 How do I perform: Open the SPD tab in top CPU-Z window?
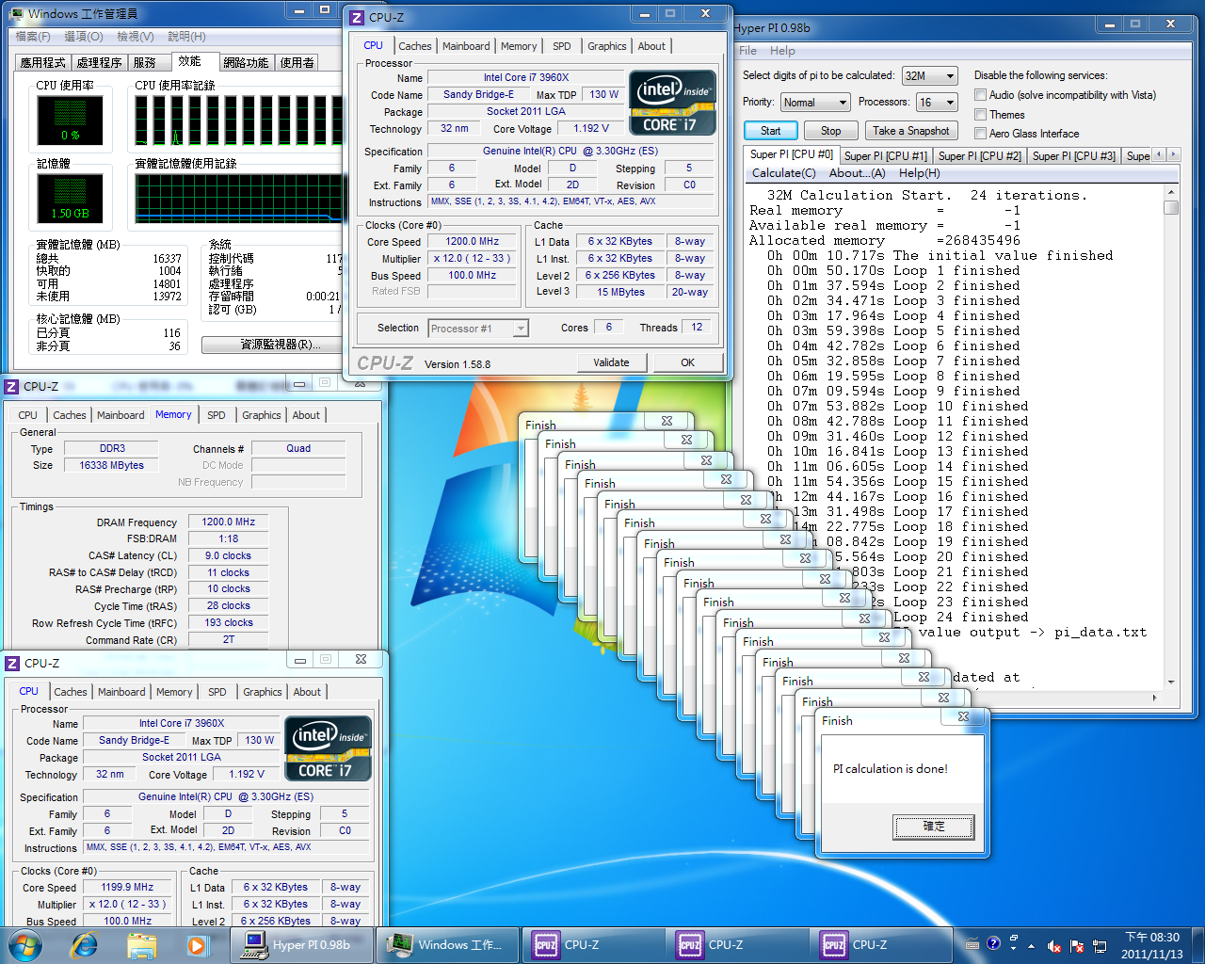pos(562,46)
